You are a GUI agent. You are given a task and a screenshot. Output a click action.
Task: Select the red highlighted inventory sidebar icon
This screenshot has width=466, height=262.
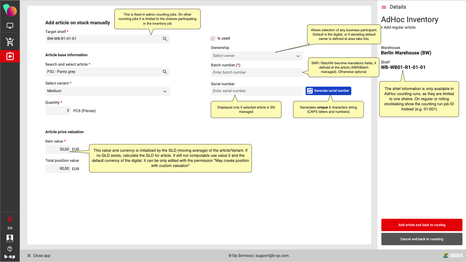[x=10, y=56]
